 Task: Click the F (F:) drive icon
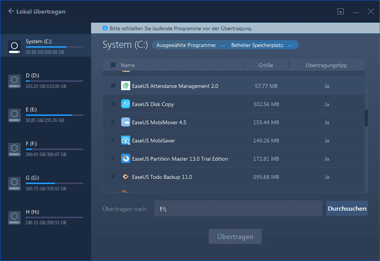(x=14, y=149)
